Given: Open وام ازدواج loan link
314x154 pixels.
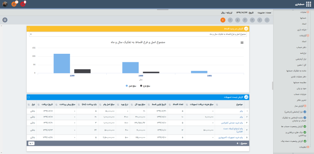Looking at the screenshot, I should pos(233,130).
